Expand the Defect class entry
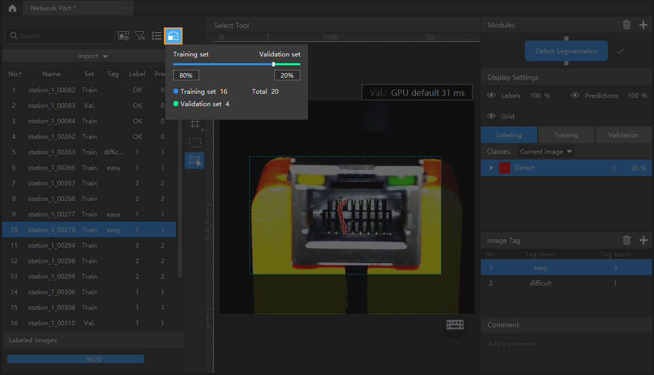654x375 pixels. pyautogui.click(x=491, y=168)
